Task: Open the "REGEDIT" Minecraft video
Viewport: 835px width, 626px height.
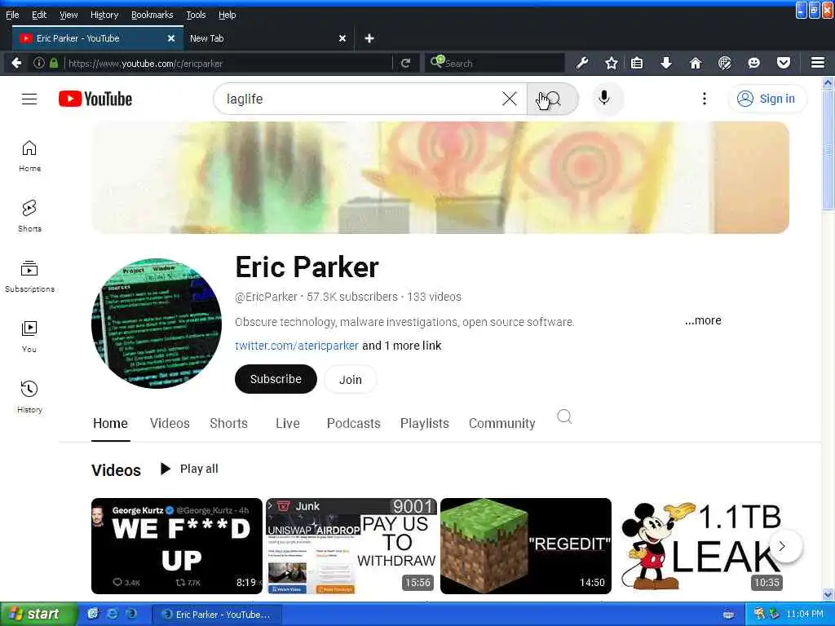Action: coord(526,545)
